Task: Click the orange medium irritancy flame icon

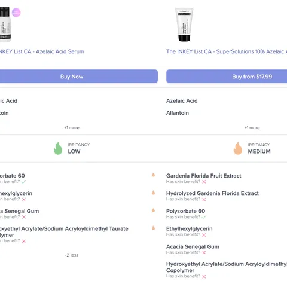Action: [238, 148]
